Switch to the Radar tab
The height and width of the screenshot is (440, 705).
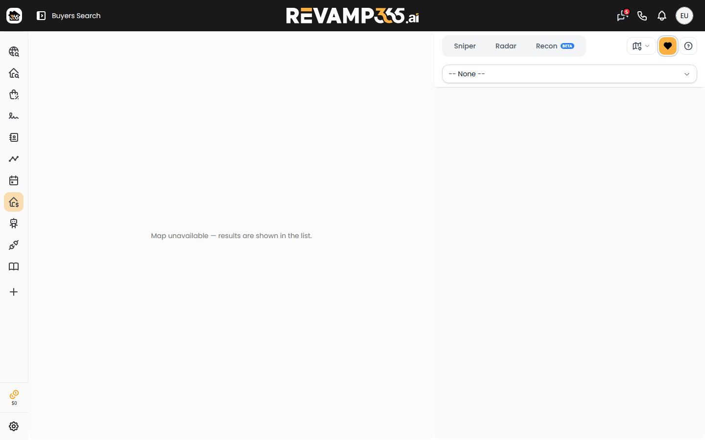coord(506,46)
